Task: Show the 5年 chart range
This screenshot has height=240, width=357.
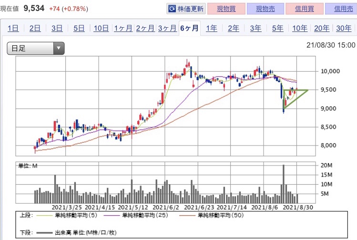Action: (x=278, y=28)
